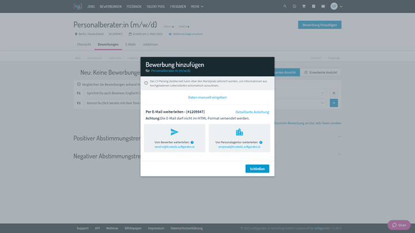Click help icon next to Von Personalagentur weiterleiten

click(261, 143)
